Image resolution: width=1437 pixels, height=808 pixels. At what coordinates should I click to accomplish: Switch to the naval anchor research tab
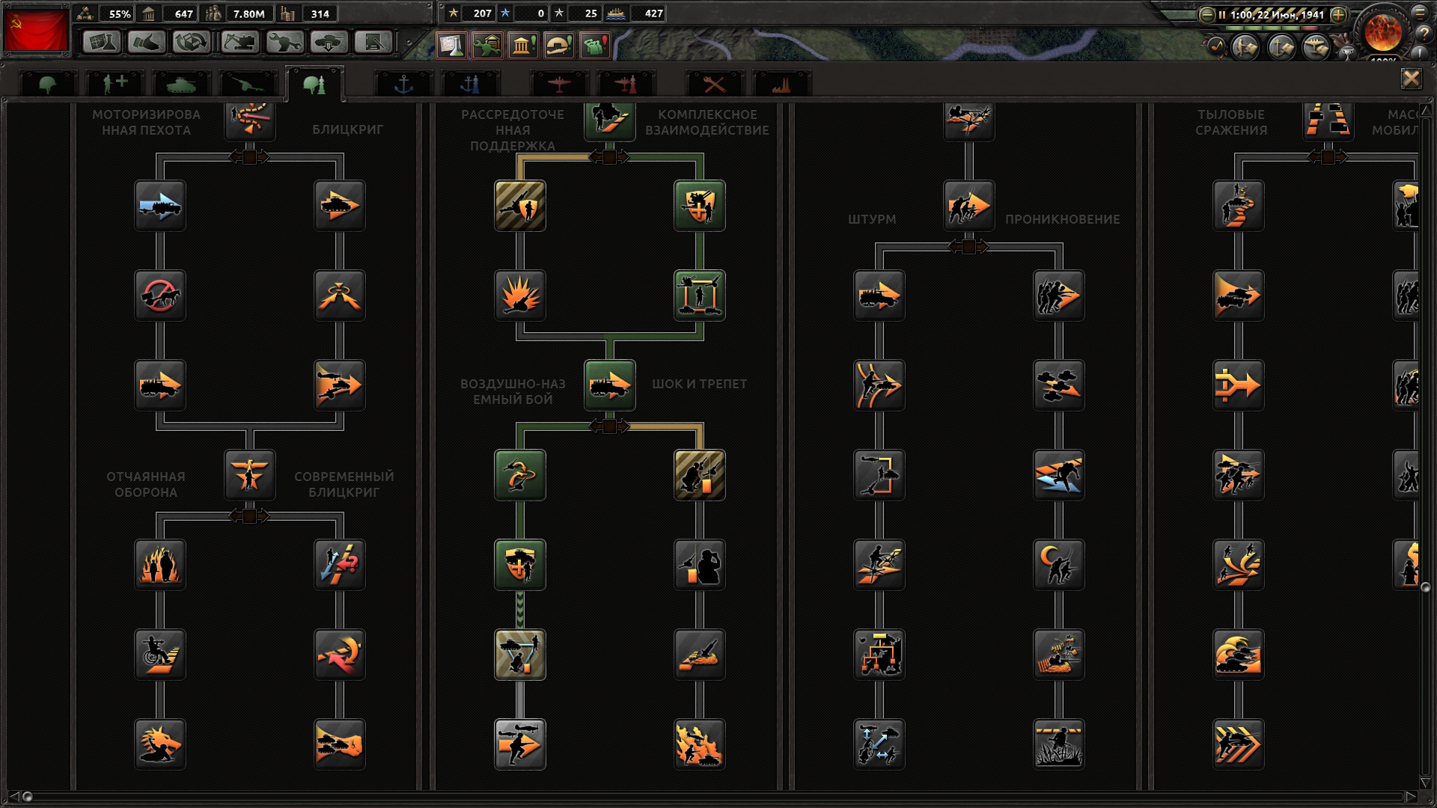click(403, 85)
